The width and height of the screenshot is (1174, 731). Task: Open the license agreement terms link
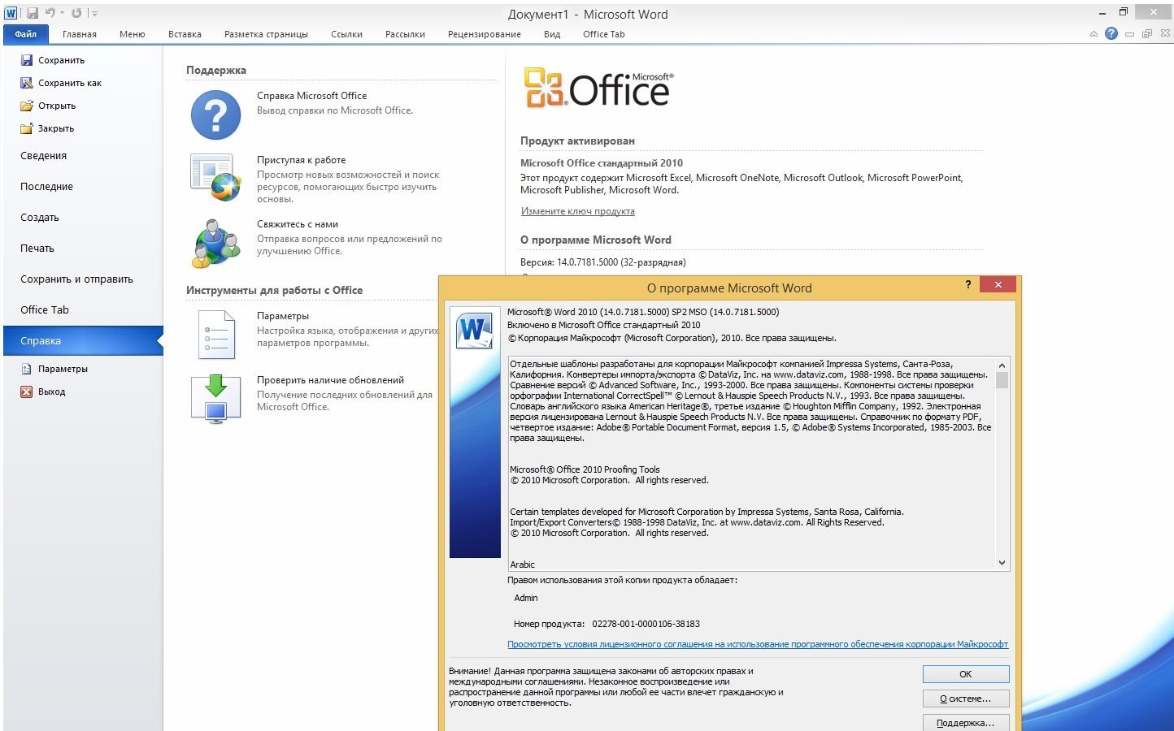758,644
